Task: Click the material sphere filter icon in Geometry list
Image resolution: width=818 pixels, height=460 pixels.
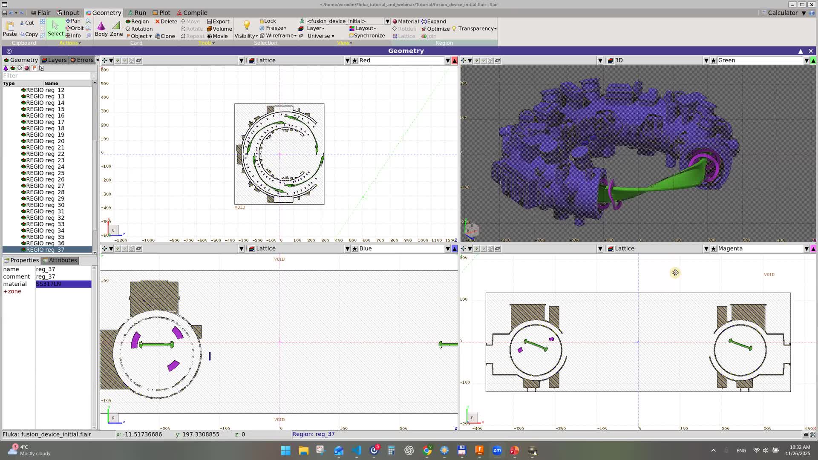Action: click(x=27, y=68)
